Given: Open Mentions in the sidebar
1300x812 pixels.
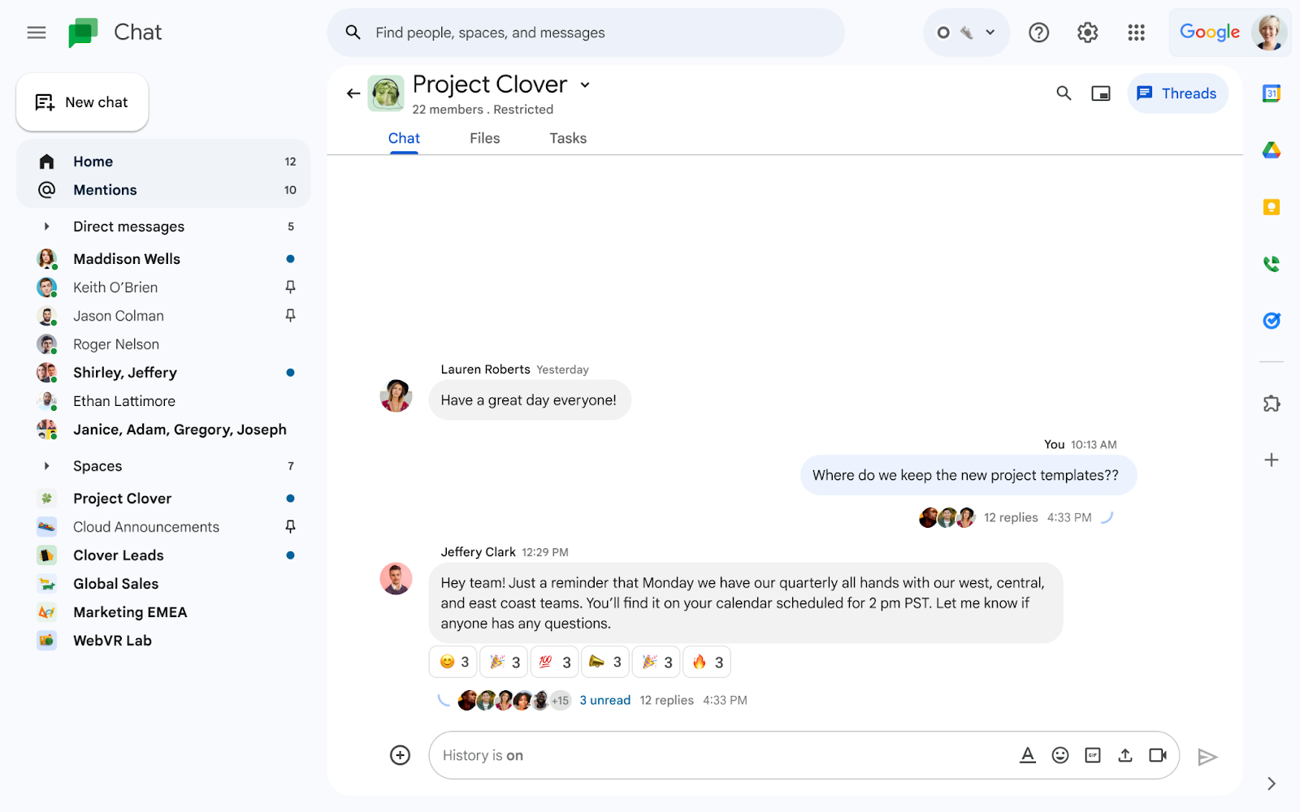Looking at the screenshot, I should (163, 190).
